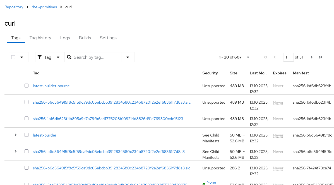Click green check icon beside None

click(204, 184)
